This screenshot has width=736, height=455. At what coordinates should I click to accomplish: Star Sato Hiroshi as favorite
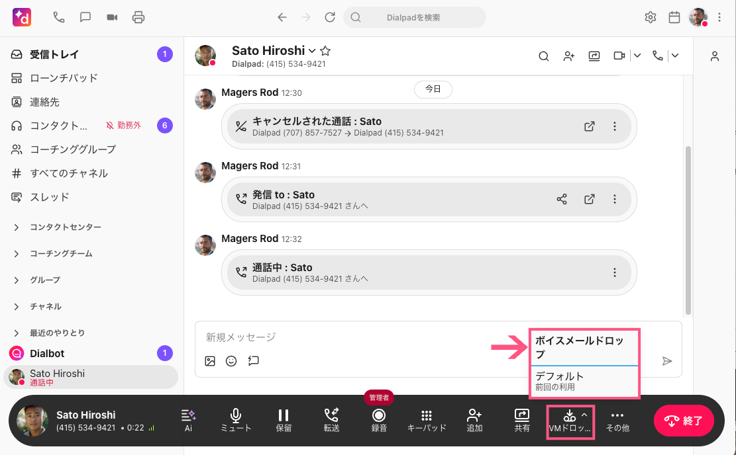325,51
